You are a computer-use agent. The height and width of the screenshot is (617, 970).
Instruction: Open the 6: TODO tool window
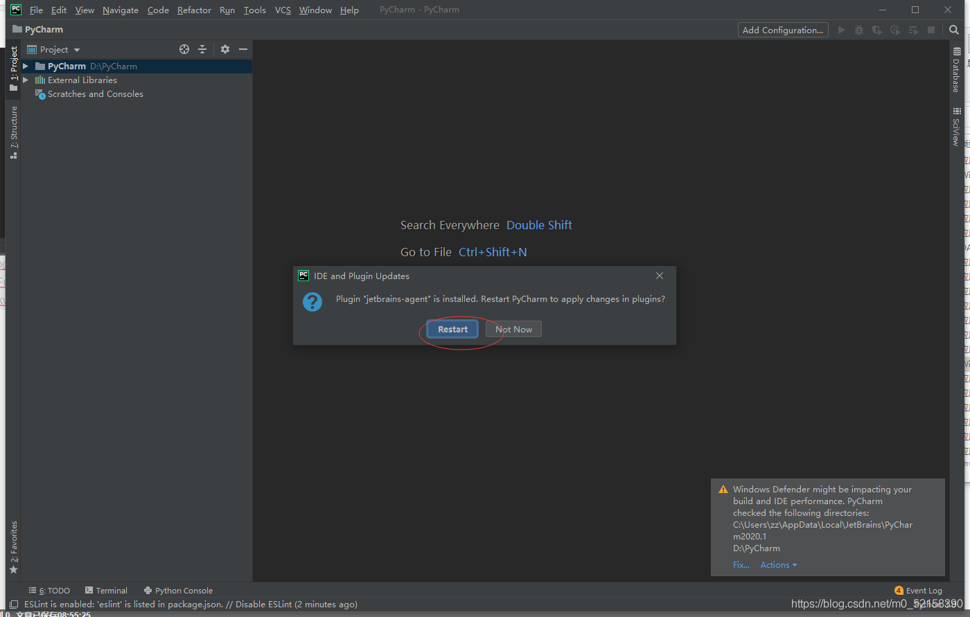tap(49, 591)
